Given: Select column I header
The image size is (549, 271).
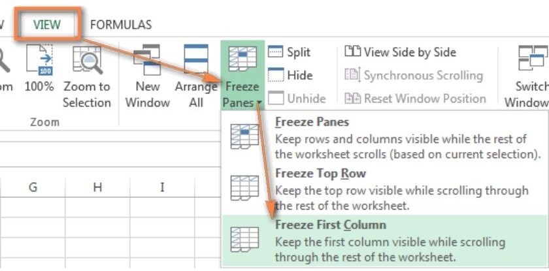Looking at the screenshot, I should tap(161, 187).
